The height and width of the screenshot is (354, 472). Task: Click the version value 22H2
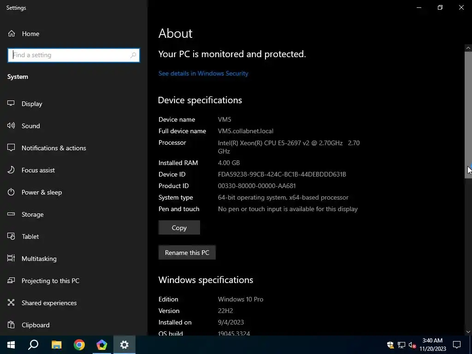coord(225,311)
